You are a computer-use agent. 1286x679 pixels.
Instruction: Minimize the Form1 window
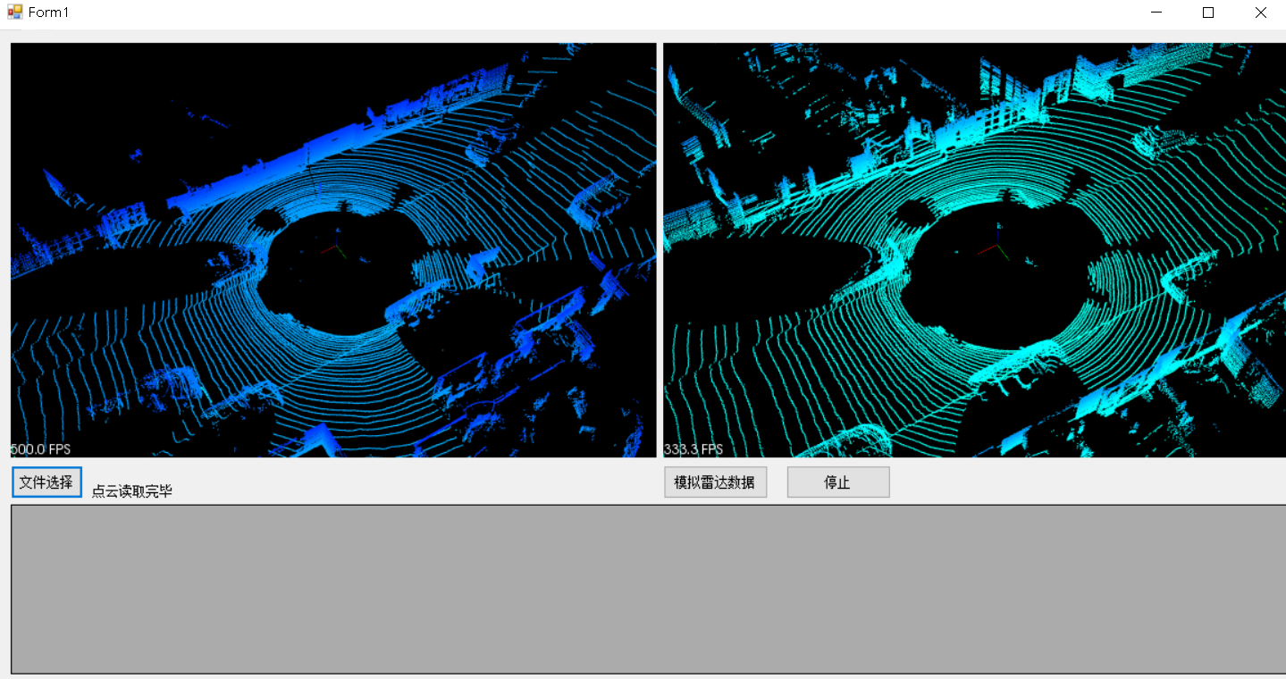tap(1156, 13)
